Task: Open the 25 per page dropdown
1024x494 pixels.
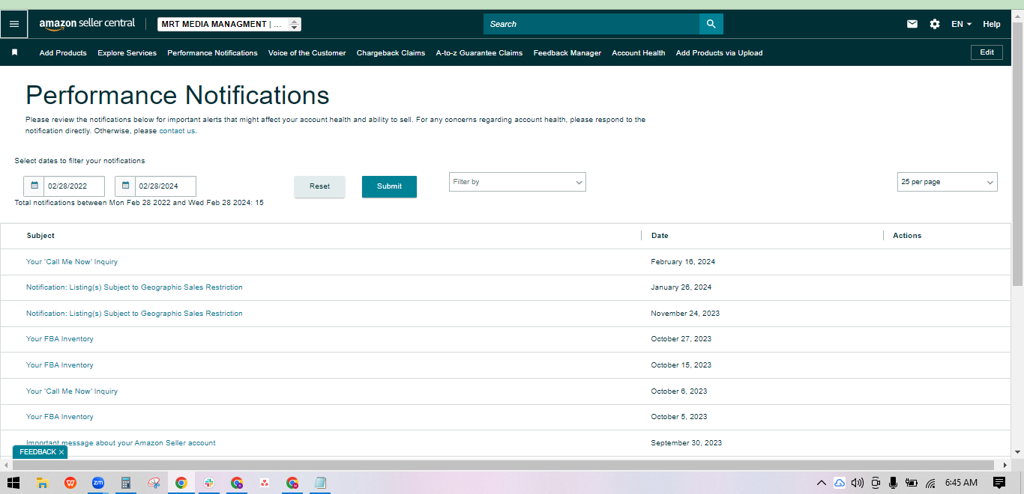Action: point(948,182)
